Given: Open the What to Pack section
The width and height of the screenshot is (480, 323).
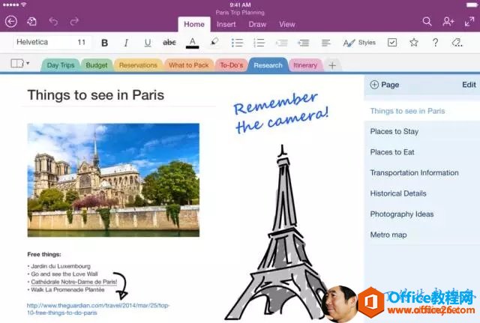Looking at the screenshot, I should pyautogui.click(x=188, y=65).
